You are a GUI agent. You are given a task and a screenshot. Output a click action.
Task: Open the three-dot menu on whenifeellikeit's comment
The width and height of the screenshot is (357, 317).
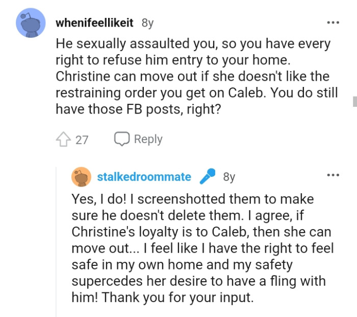[333, 23]
